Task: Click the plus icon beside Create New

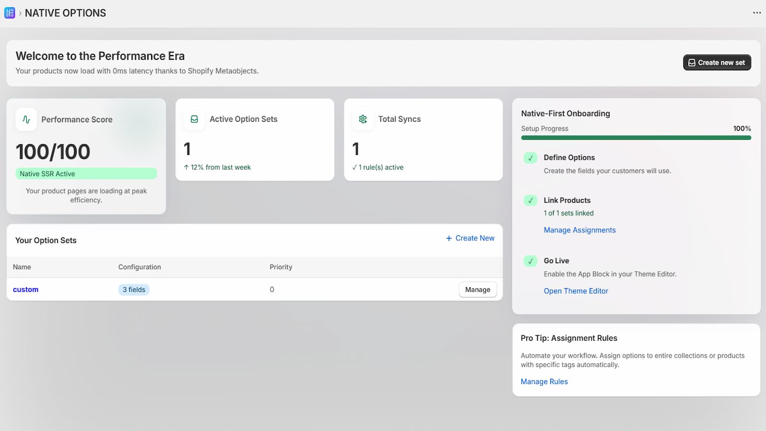Action: (x=449, y=238)
